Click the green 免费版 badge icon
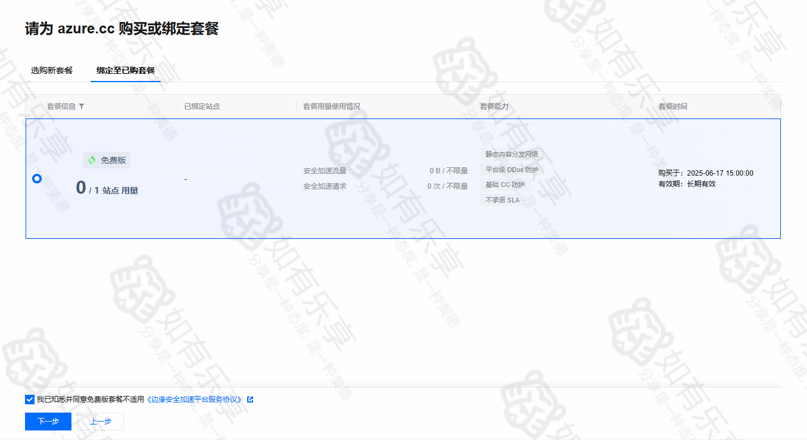Screen dimensions: 807x440 pos(92,160)
